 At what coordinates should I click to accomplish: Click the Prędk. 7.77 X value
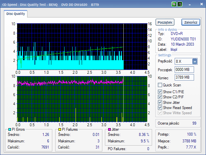point(191,147)
